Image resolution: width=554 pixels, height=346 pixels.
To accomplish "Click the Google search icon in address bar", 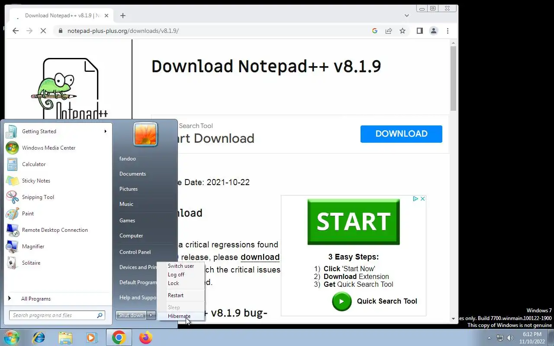I will pos(375,31).
